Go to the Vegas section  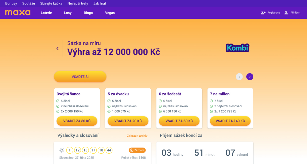pos(110,13)
